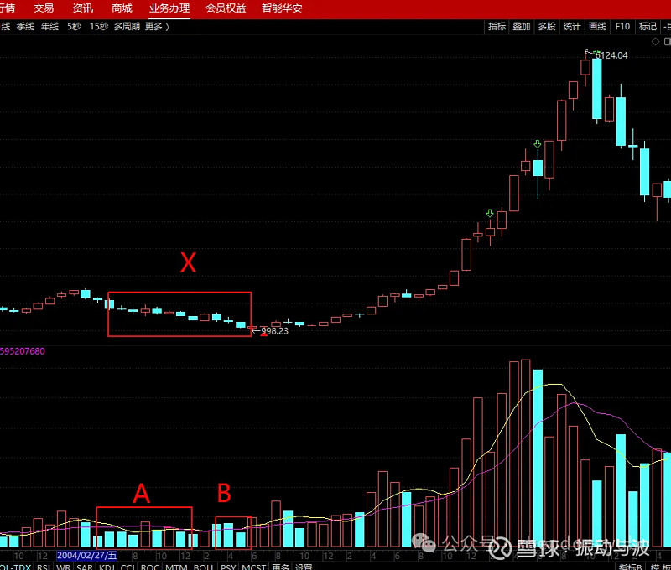The height and width of the screenshot is (570, 671).
Task: Open the 商城 menu
Action: [122, 8]
